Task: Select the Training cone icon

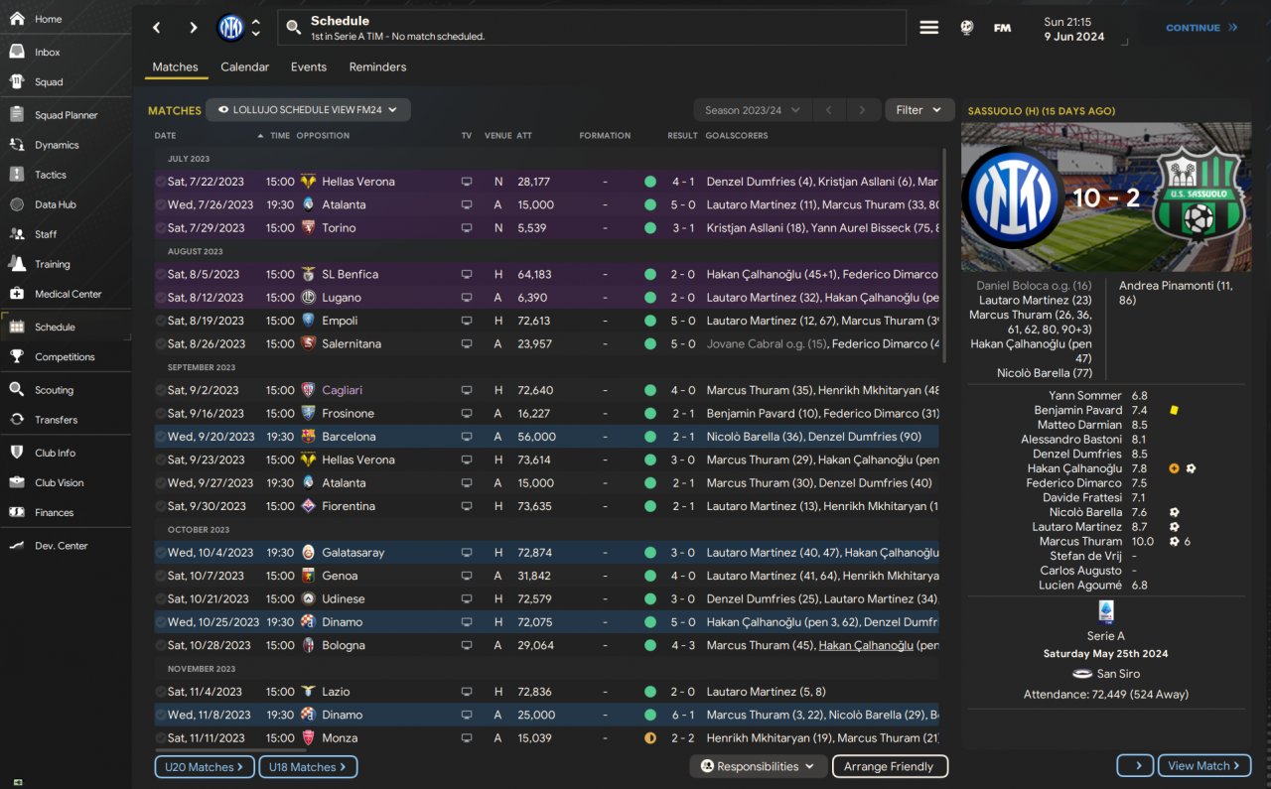Action: (17, 264)
